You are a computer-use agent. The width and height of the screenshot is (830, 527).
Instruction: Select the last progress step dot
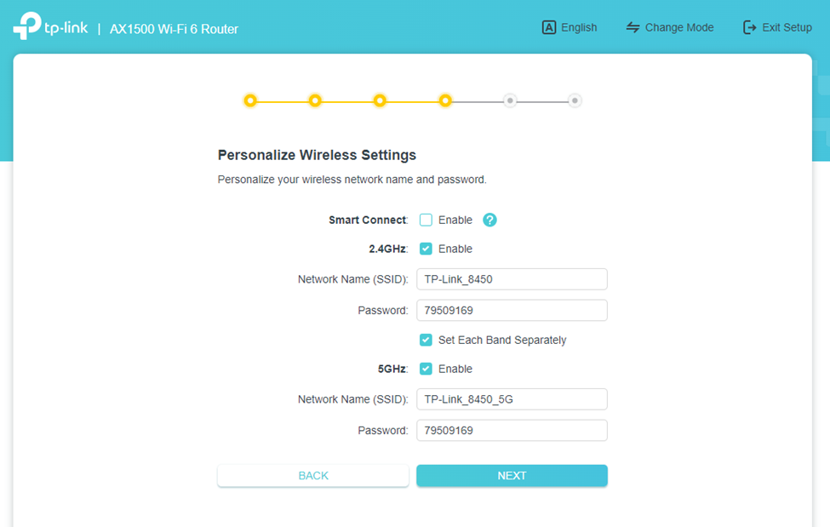pos(575,100)
